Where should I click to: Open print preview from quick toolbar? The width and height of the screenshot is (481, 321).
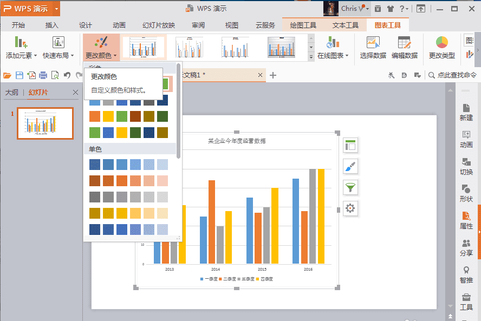pyautogui.click(x=55, y=75)
